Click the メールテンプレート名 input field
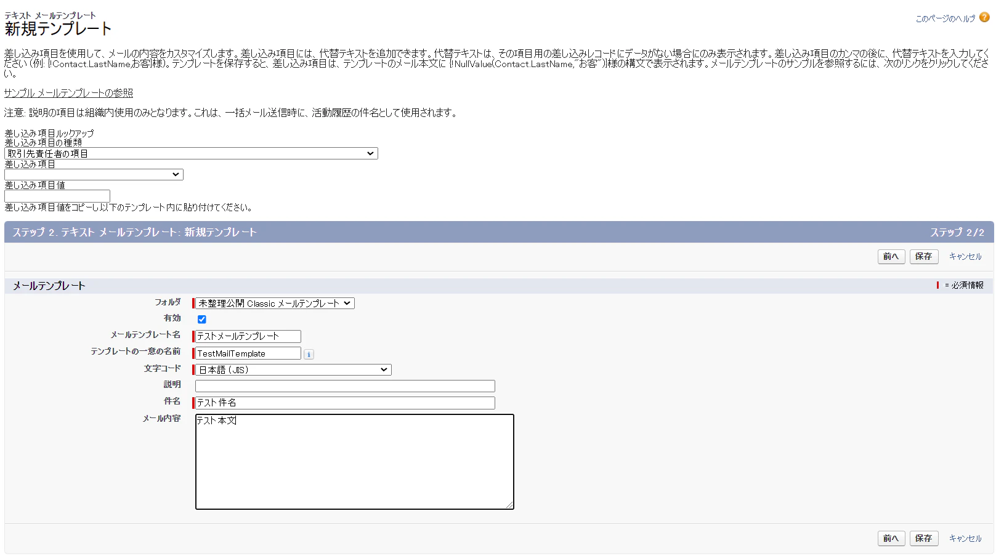 point(248,336)
